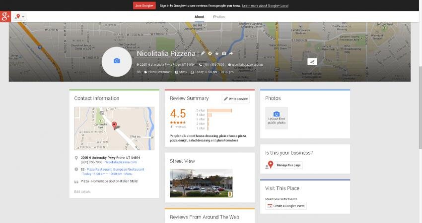
Task: Click Reviews From Around The Web heading
Action: pos(205,217)
